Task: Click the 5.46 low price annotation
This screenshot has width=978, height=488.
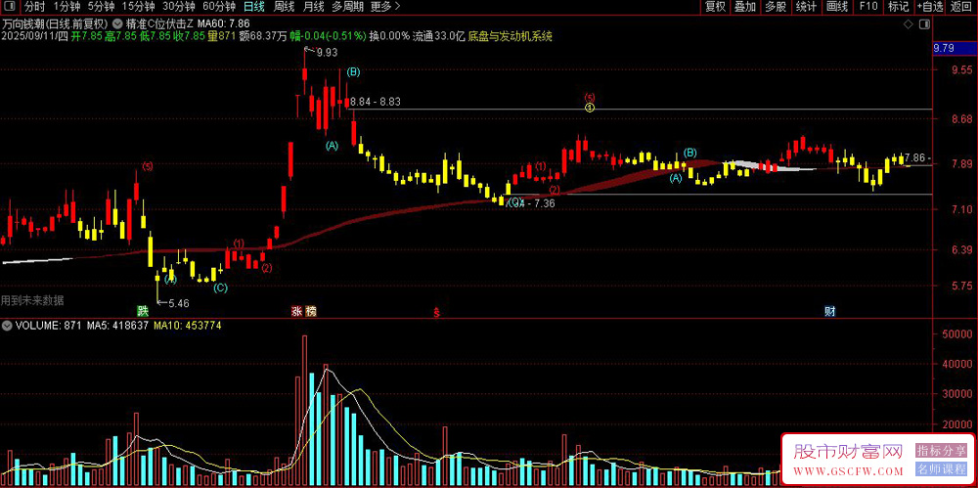Action: coord(178,303)
